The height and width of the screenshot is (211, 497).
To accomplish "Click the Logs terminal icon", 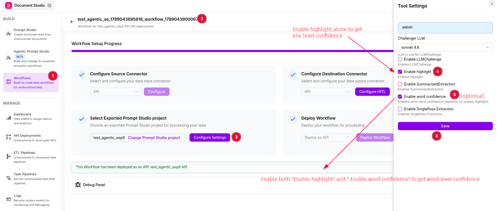I will click(x=9, y=199).
